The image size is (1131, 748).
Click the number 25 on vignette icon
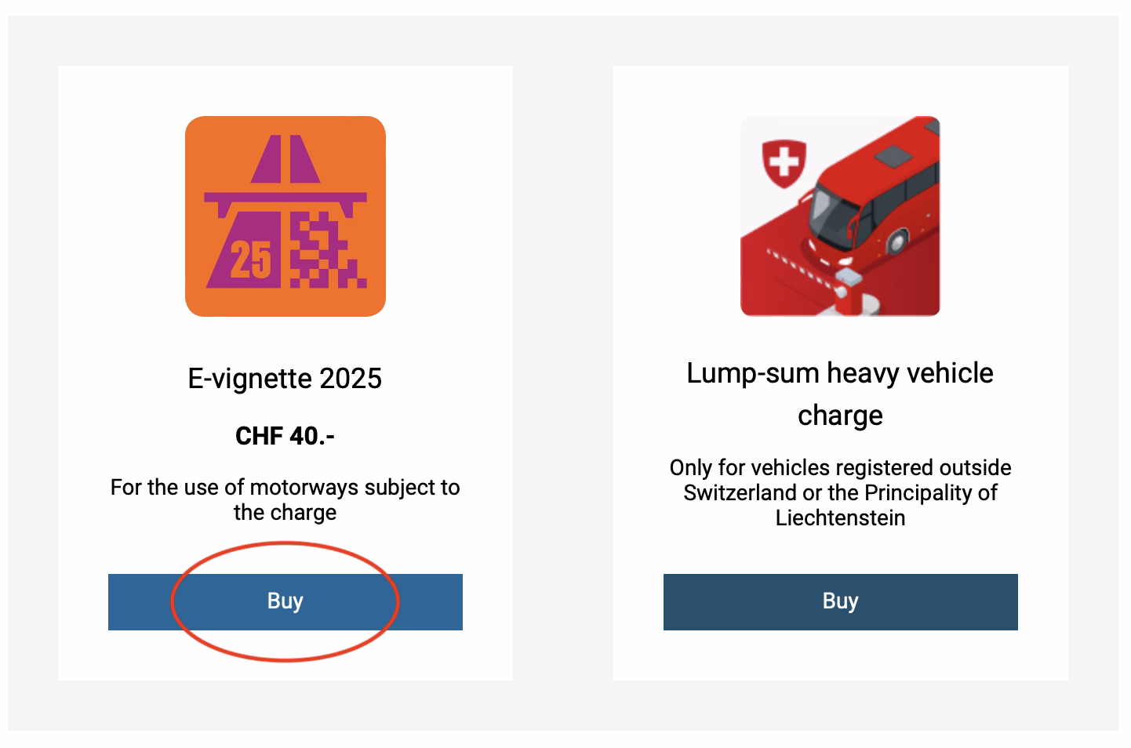click(x=251, y=260)
